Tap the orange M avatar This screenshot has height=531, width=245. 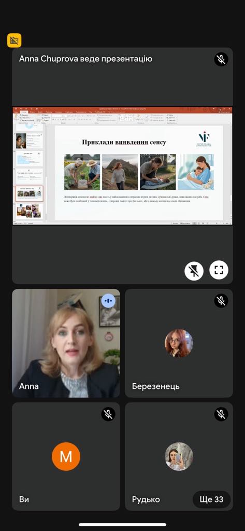point(66,456)
